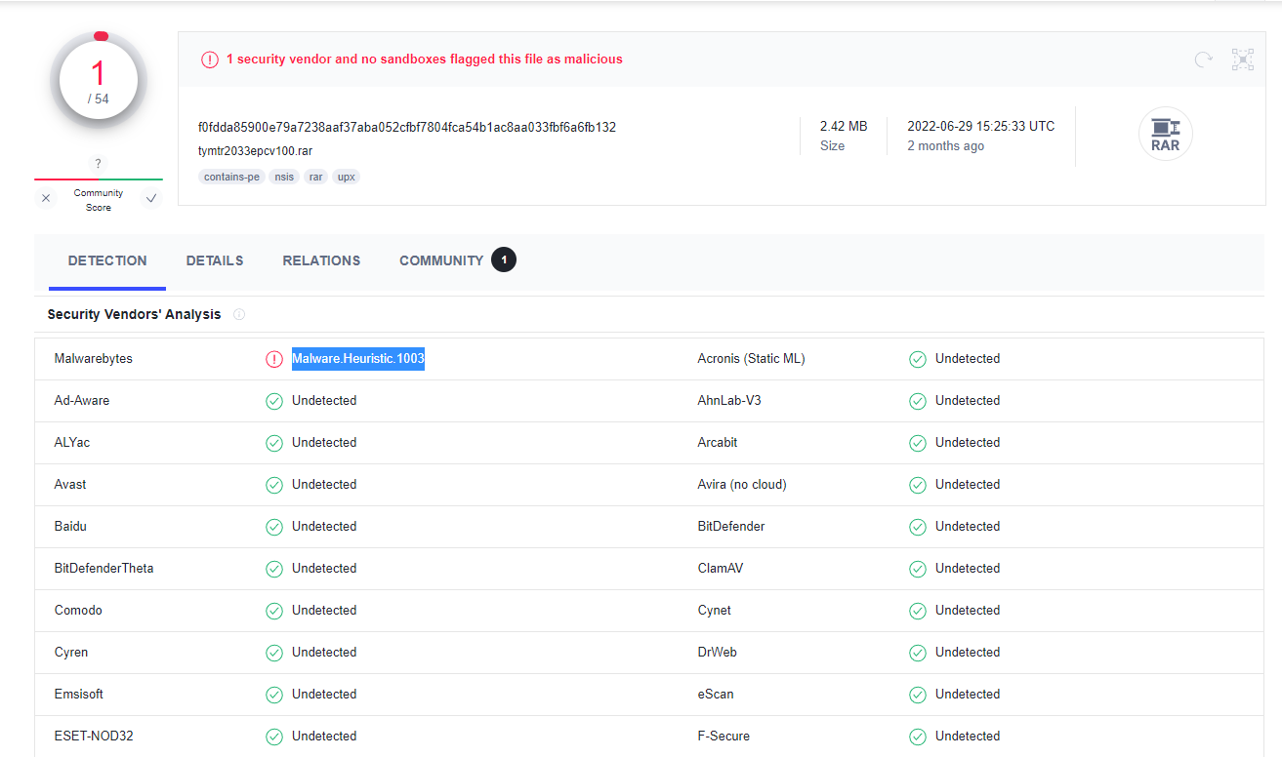Click the malicious flag banner message
1282x757 pixels.
point(425,60)
